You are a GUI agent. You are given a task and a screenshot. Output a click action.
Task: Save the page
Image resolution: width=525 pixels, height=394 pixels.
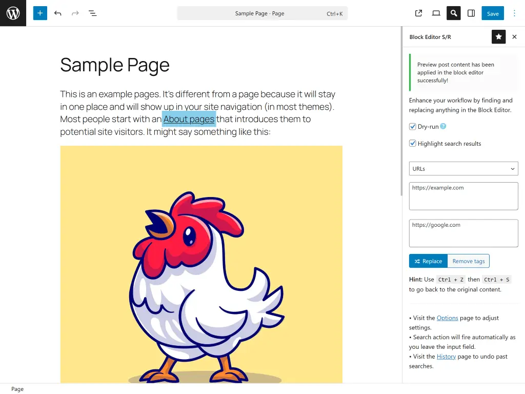492,13
